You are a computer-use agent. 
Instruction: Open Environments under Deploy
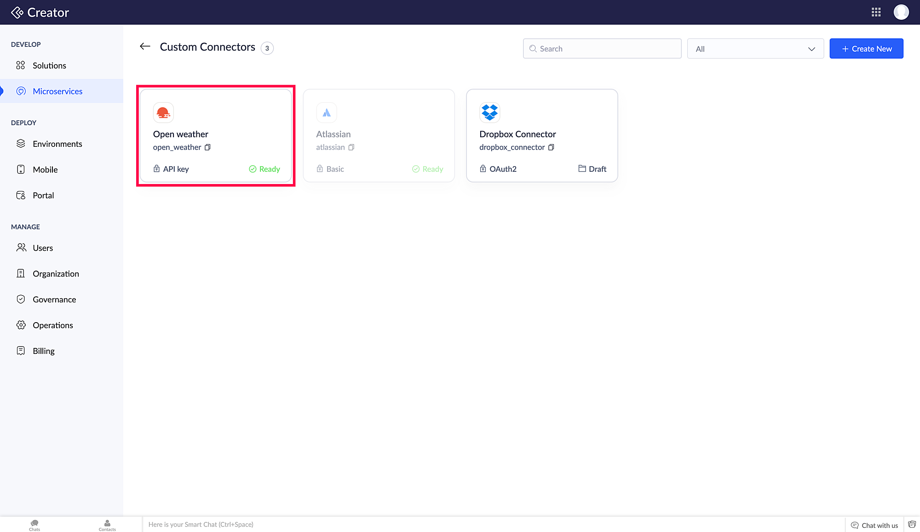57,144
